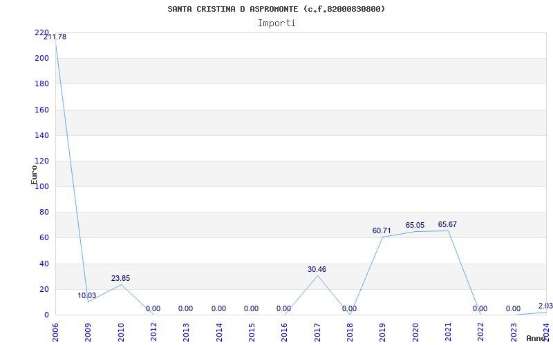Select the 0.00 label above 2018

click(x=349, y=308)
